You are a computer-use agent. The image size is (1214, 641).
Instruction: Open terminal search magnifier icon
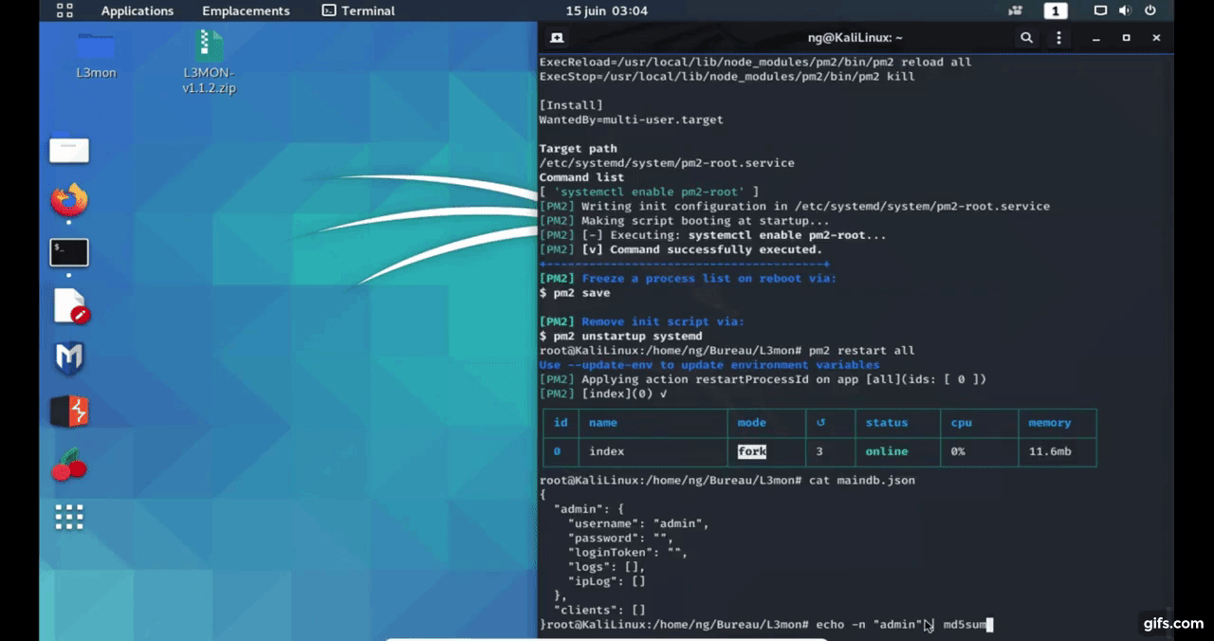tap(1026, 38)
